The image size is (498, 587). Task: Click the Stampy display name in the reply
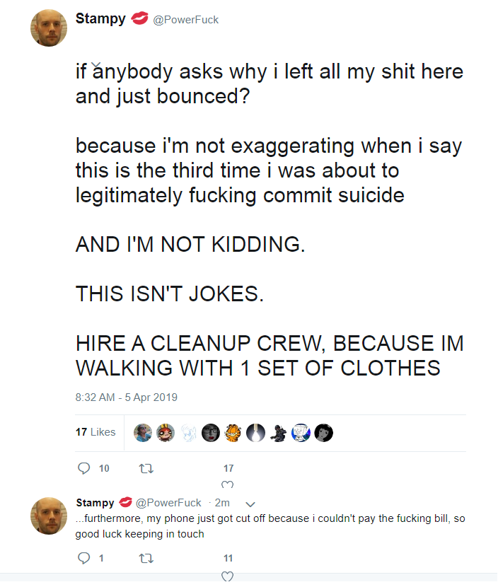click(95, 502)
